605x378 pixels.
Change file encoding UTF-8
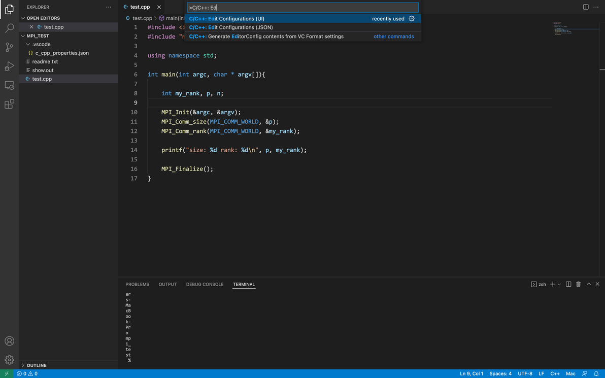tap(525, 374)
